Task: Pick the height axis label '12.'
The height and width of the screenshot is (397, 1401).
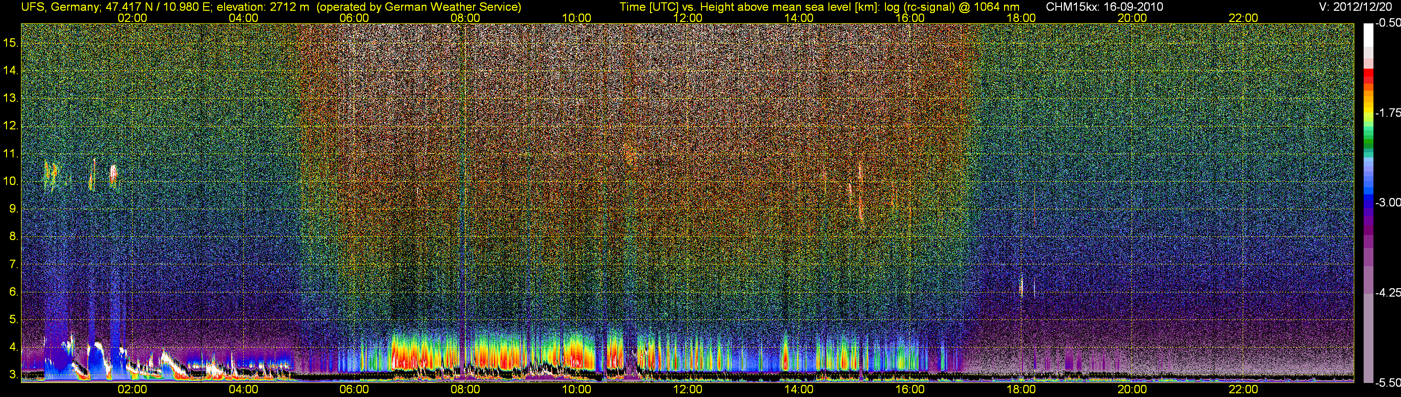Action: coord(11,126)
